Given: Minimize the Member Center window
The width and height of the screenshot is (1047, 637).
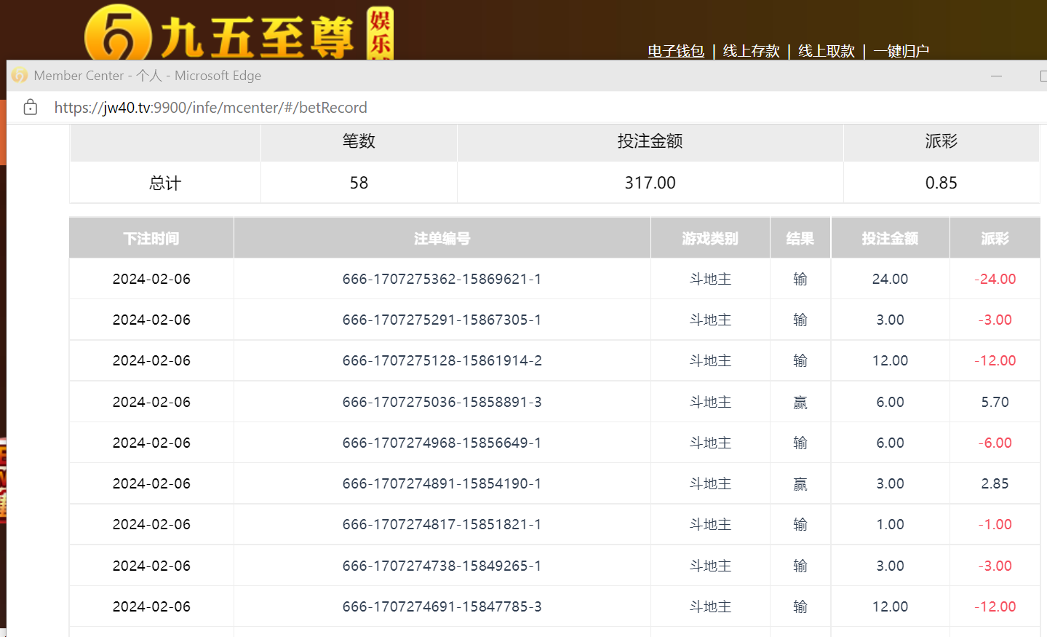Looking at the screenshot, I should pyautogui.click(x=996, y=76).
